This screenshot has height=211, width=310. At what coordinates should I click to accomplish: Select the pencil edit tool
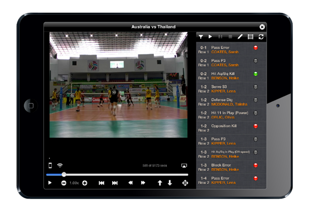pos(240,37)
